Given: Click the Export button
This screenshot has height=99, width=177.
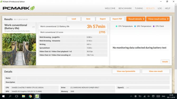Looking at the screenshot, I should (x=103, y=19).
